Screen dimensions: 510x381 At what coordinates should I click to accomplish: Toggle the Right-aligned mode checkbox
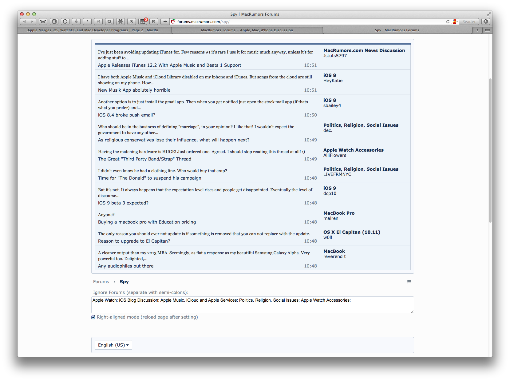point(93,317)
